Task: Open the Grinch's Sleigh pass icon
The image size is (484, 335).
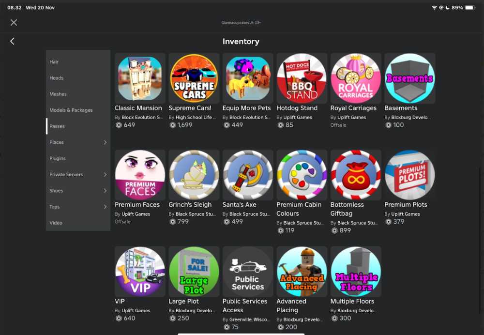Action: [194, 175]
